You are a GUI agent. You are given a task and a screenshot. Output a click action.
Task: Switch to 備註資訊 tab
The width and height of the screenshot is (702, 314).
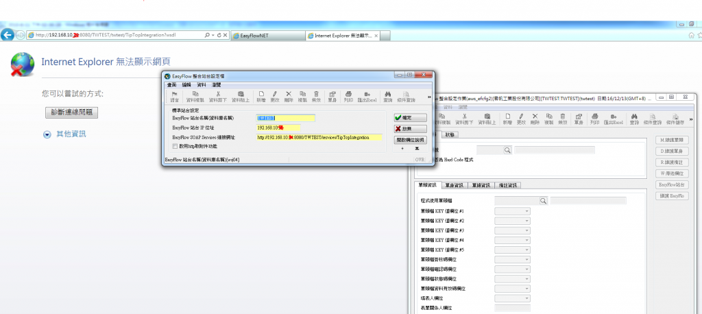click(x=508, y=185)
